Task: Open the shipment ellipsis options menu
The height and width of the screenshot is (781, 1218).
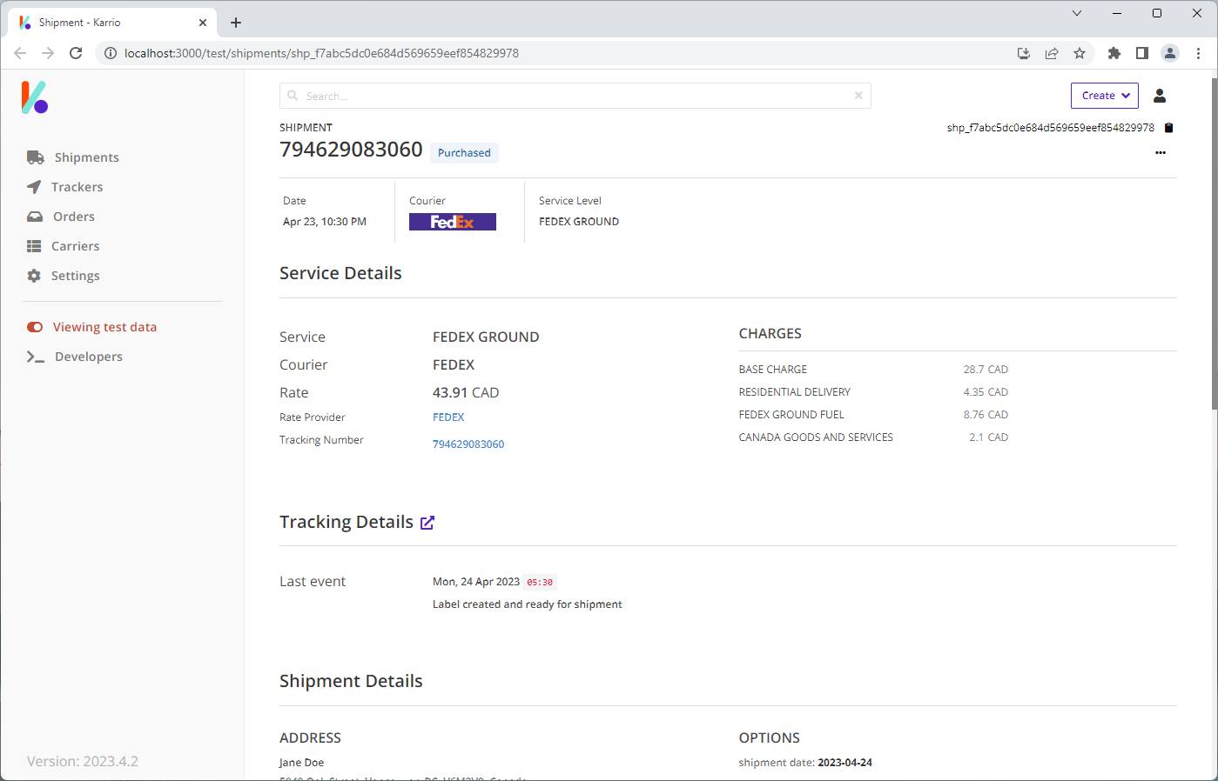Action: pos(1161,153)
